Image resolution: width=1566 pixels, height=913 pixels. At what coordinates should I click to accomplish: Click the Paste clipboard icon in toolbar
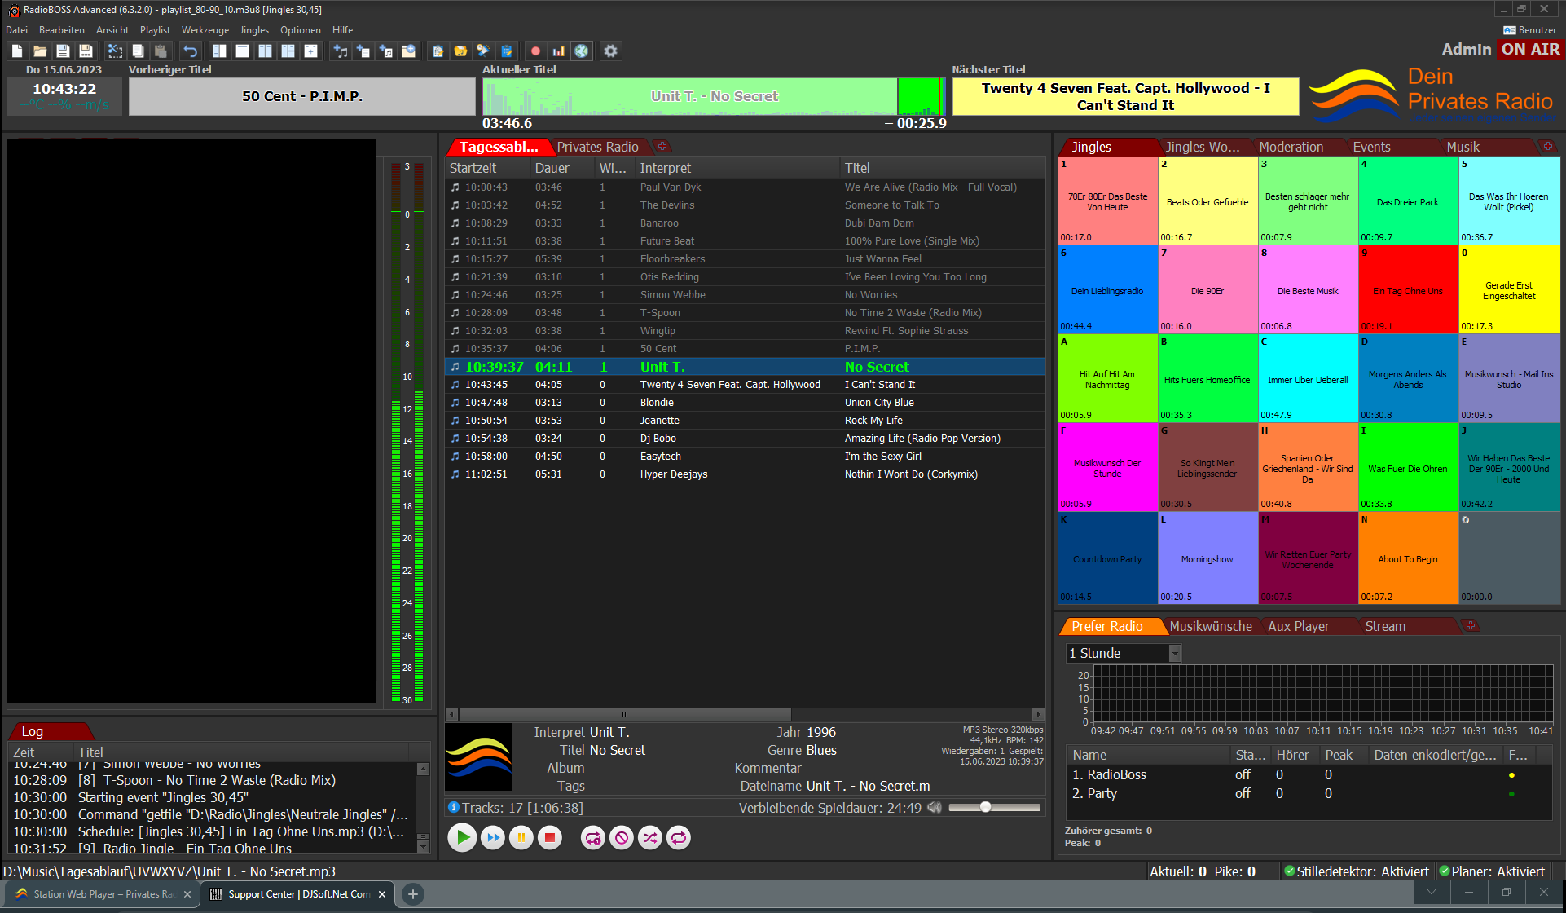point(161,51)
